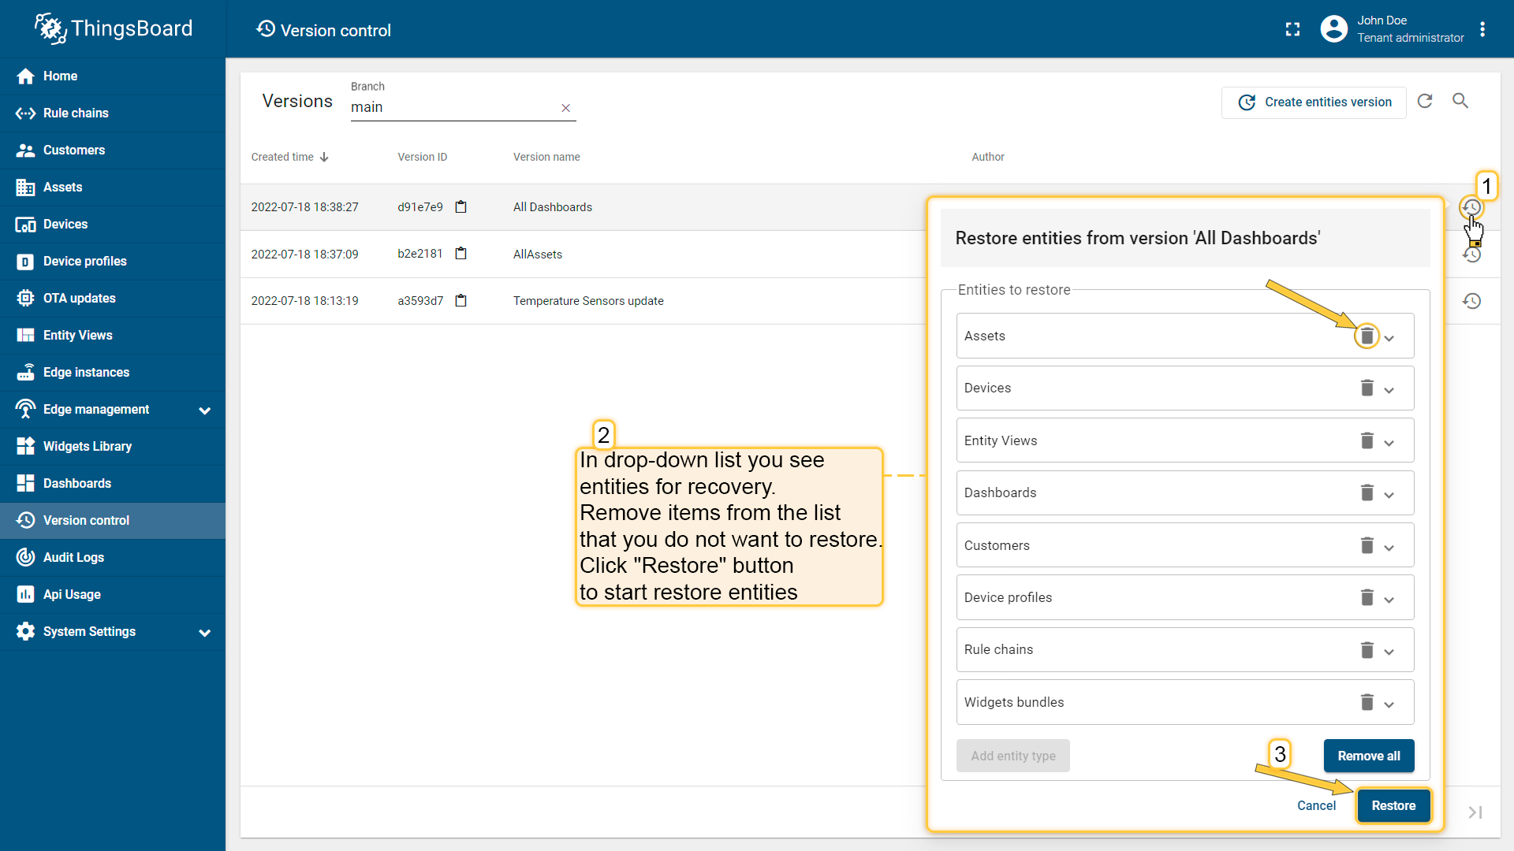Copy version ID d91e7e9
Screen dimensions: 1514x851
461,206
